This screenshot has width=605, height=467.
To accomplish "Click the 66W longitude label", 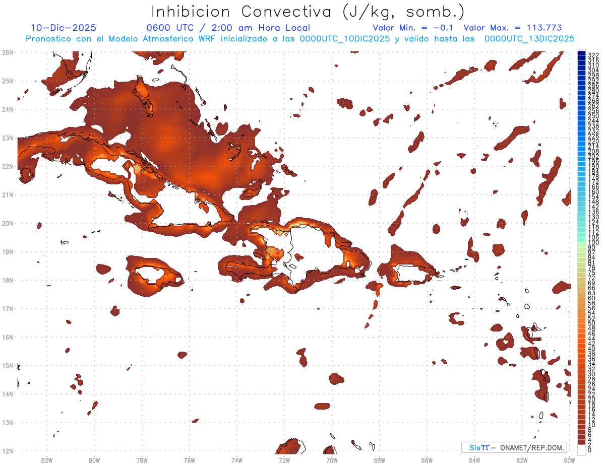I will pyautogui.click(x=427, y=460).
